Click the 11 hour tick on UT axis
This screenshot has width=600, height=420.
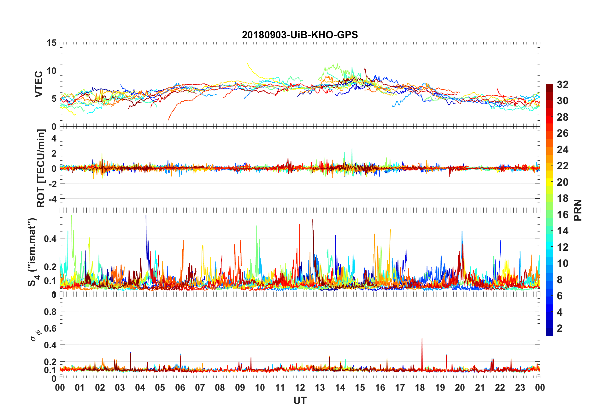[280, 387]
